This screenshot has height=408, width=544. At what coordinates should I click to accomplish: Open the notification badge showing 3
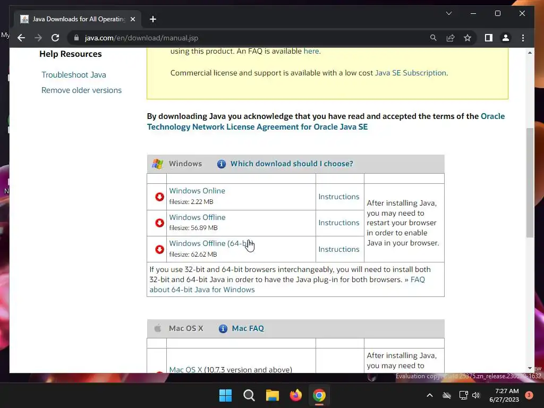click(x=529, y=395)
